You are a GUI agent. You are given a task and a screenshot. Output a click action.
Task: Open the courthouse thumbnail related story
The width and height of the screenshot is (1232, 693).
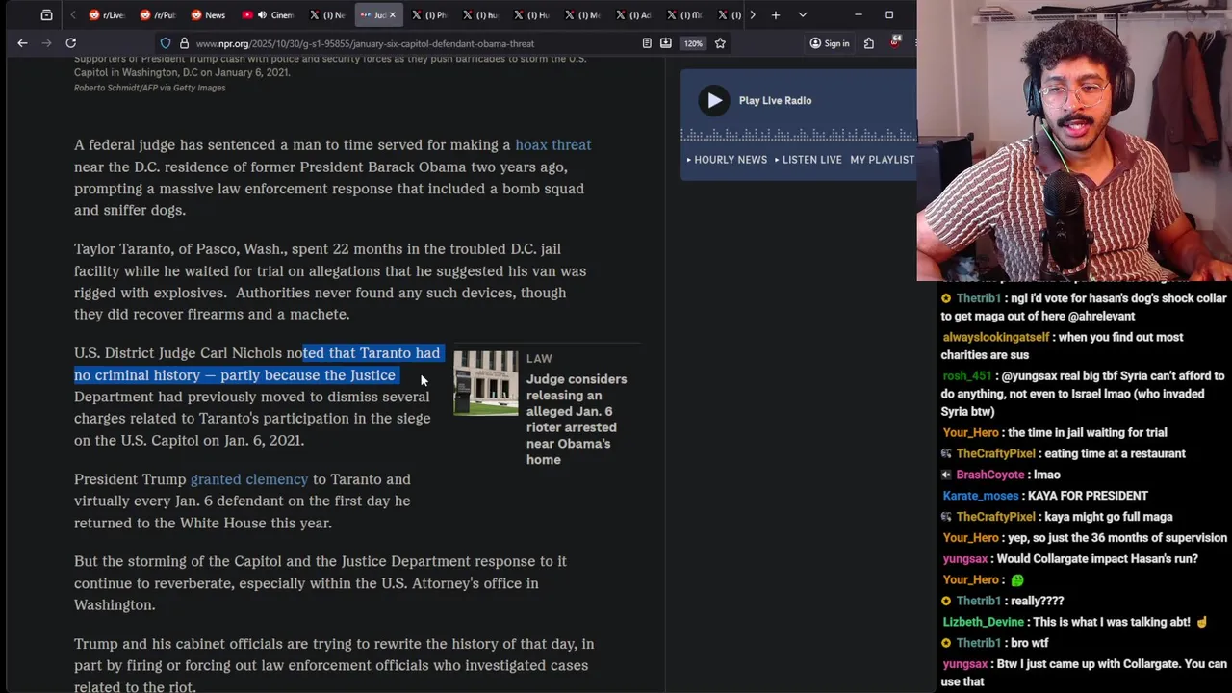point(485,383)
